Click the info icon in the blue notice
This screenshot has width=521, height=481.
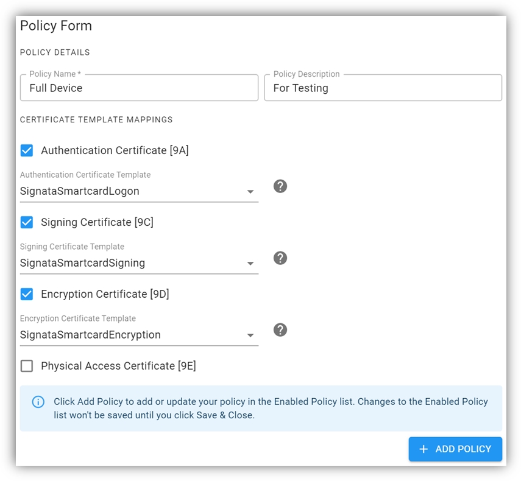click(38, 402)
